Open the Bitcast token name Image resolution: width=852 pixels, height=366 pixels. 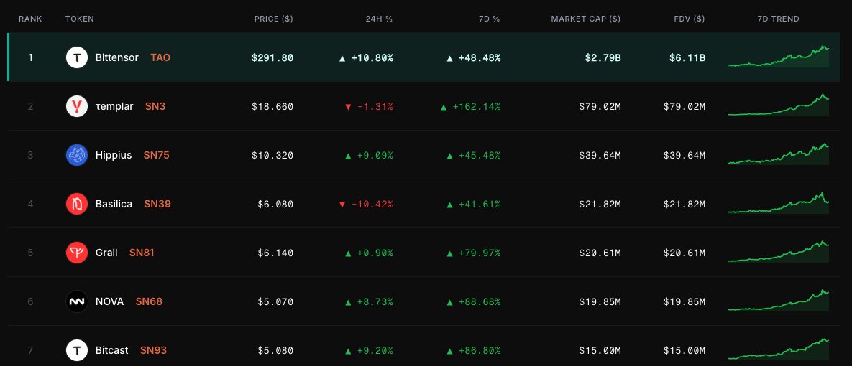[x=112, y=350]
